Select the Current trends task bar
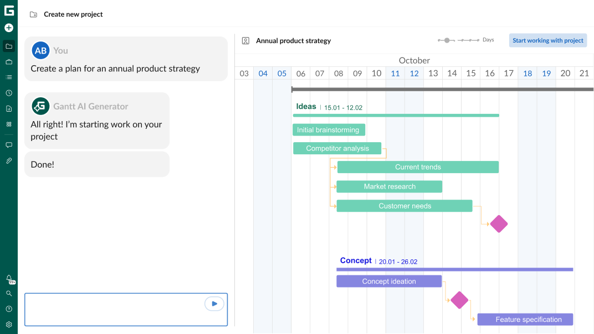The height and width of the screenshot is (334, 594). 418,167
